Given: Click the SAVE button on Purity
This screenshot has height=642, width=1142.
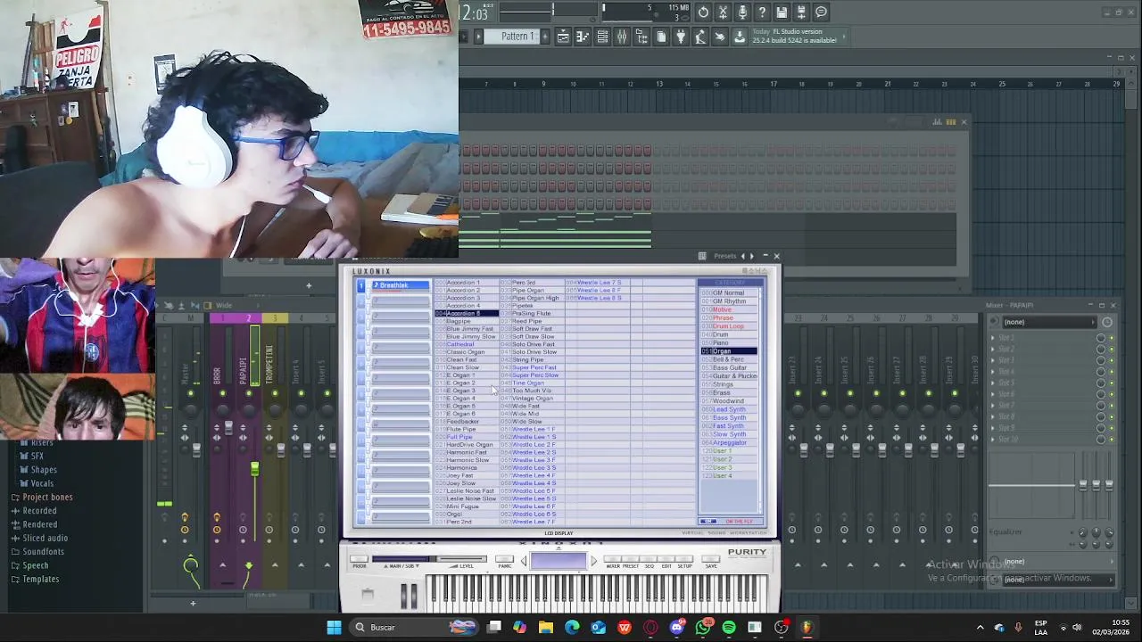Looking at the screenshot, I should (711, 560).
